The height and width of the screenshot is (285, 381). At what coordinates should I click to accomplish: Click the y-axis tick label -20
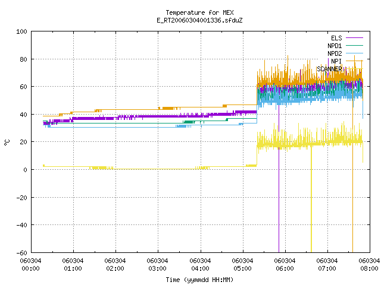[x=21, y=198]
